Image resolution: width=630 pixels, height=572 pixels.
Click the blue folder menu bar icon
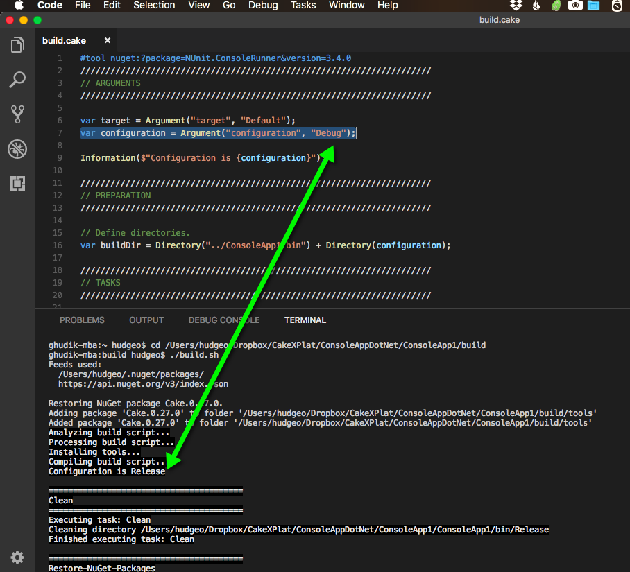tap(593, 6)
